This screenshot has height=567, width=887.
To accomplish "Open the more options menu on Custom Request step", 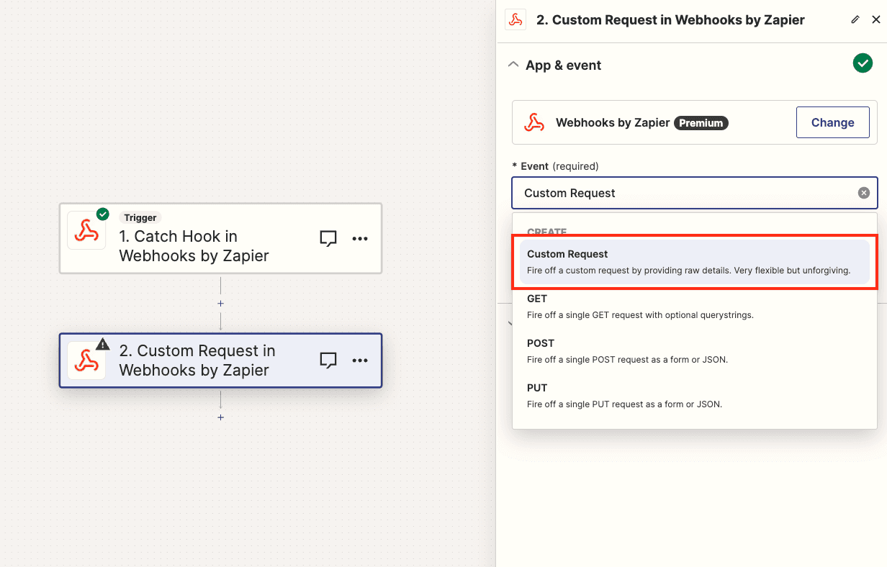I will coord(360,360).
